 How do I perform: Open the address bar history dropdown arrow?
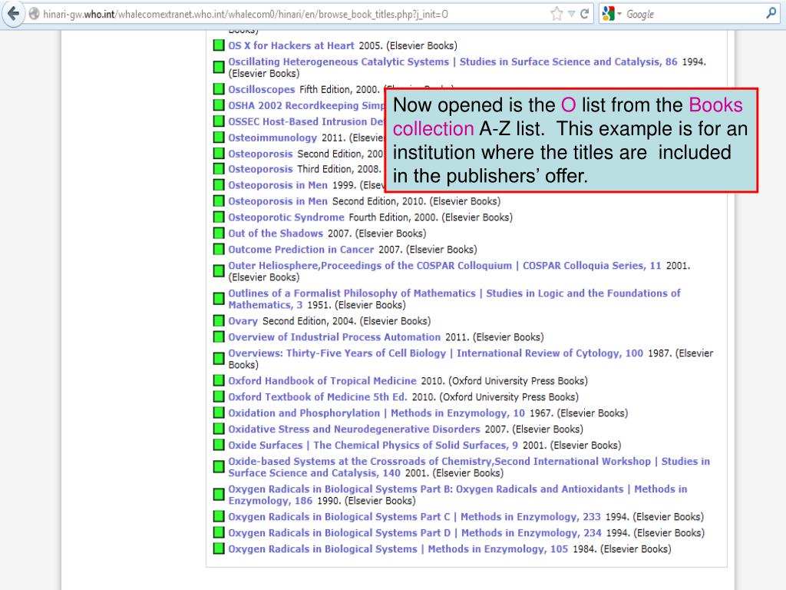[x=571, y=14]
